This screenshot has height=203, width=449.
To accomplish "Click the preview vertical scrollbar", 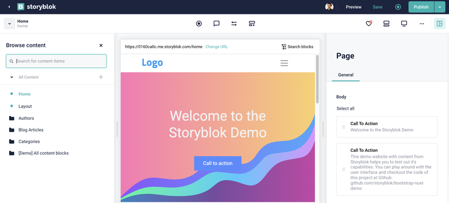I will tap(317, 79).
